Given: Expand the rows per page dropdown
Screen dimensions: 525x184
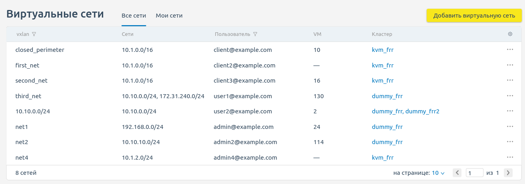Looking at the screenshot, I should click(438, 173).
